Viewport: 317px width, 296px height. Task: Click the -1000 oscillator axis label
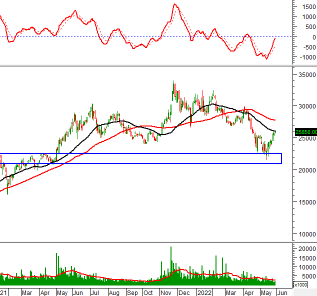304,57
